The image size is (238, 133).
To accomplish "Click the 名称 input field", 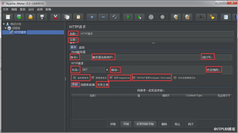I will [156, 34].
